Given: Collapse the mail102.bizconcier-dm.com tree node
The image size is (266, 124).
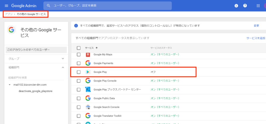Looking at the screenshot, I should pos(10,85).
